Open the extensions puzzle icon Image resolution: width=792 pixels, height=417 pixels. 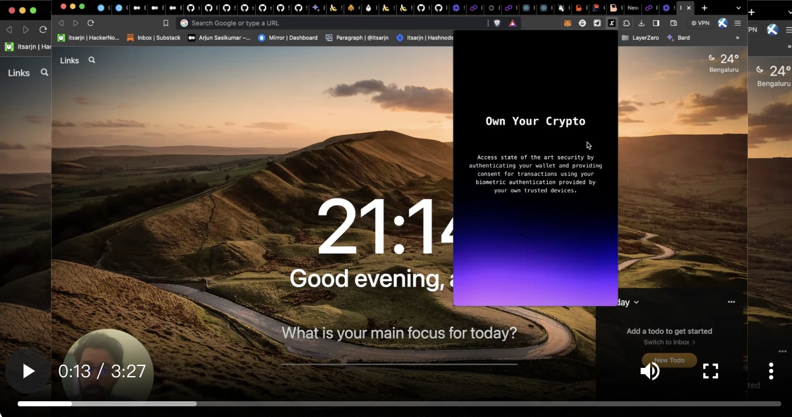click(x=627, y=23)
